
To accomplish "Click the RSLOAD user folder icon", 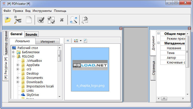I will click(x=19, y=57).
